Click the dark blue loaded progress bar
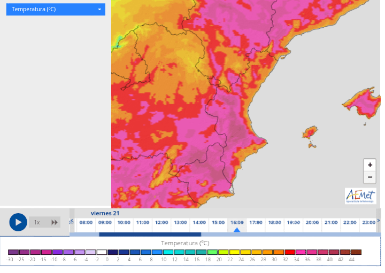385x273 pixels. pyautogui.click(x=150, y=234)
